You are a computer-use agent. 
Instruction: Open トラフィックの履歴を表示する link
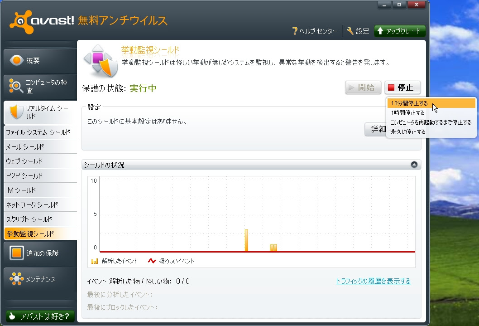pyautogui.click(x=373, y=281)
